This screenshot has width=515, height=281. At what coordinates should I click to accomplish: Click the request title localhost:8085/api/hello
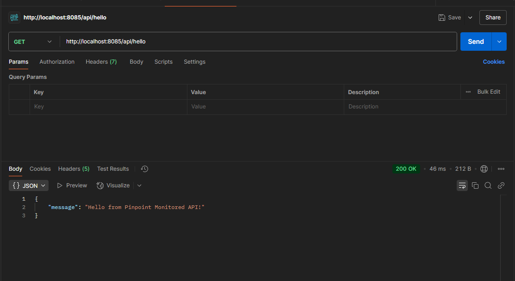pyautogui.click(x=65, y=18)
